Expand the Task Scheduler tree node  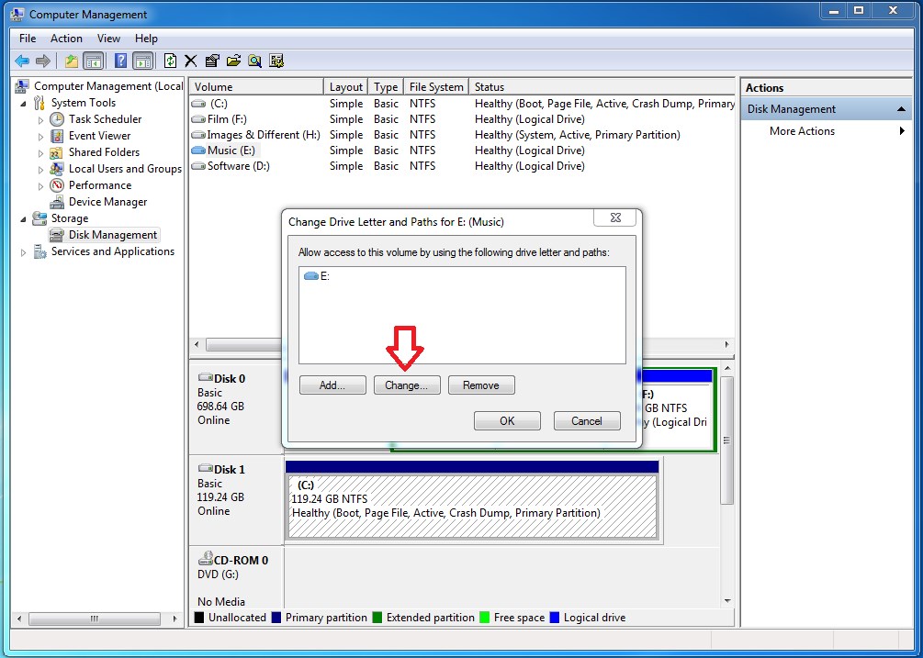(40, 120)
